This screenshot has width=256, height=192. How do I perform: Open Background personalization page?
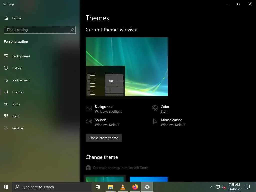(17, 56)
